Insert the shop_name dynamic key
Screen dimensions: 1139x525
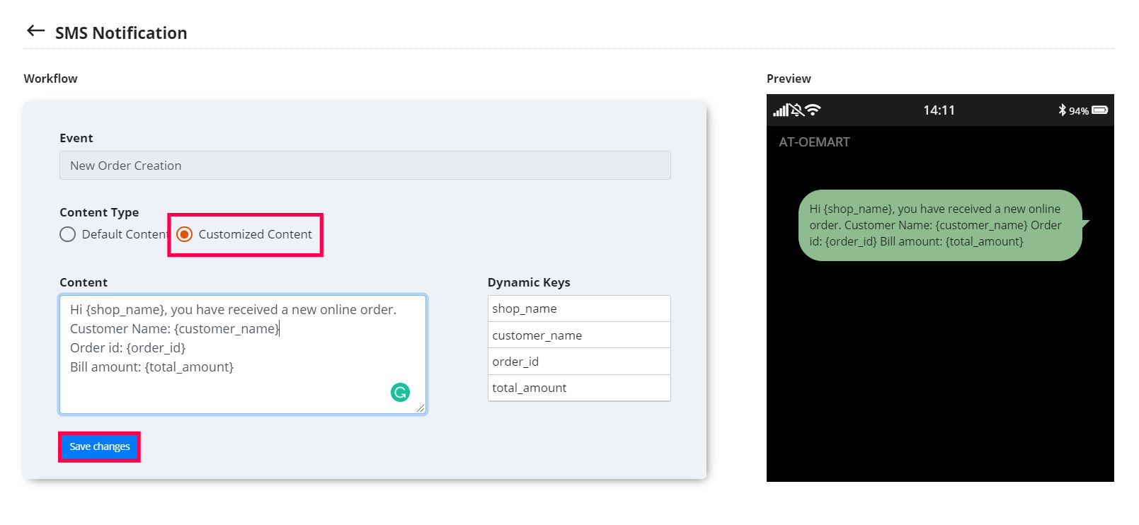(x=578, y=308)
